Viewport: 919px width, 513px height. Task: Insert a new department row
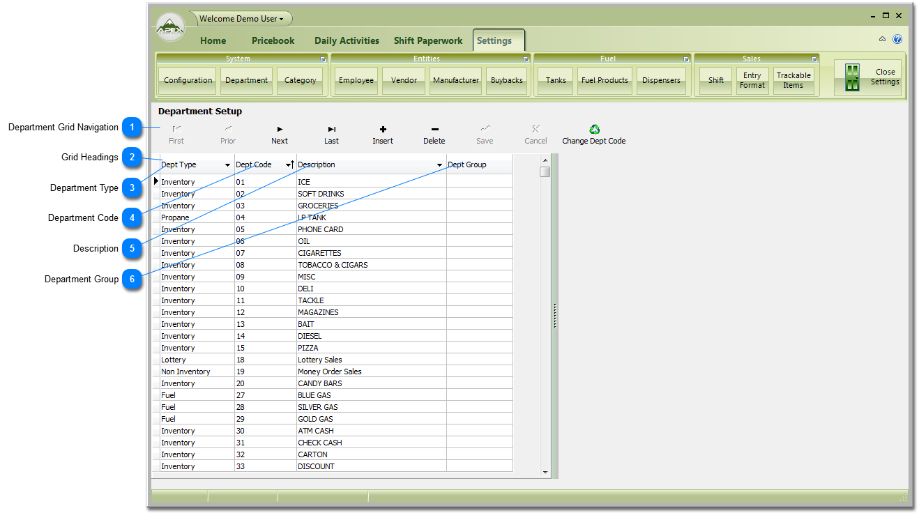coord(383,130)
